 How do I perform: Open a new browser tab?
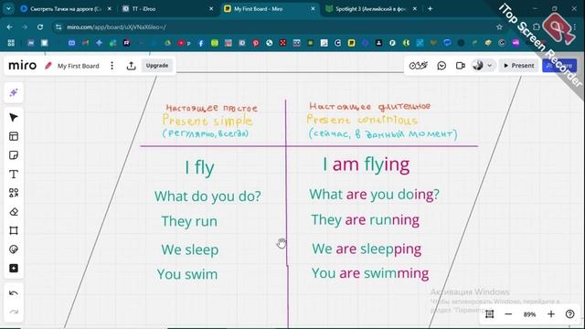(430, 8)
